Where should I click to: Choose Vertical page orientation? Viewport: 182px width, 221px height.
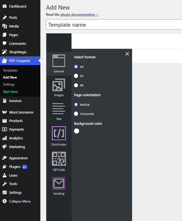(x=76, y=104)
